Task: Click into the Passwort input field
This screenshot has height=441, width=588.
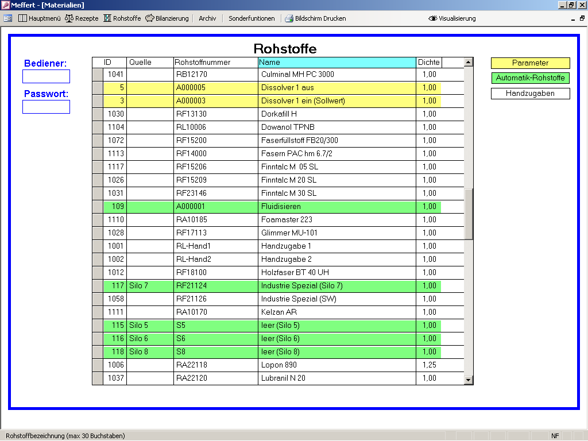Action: [46, 107]
